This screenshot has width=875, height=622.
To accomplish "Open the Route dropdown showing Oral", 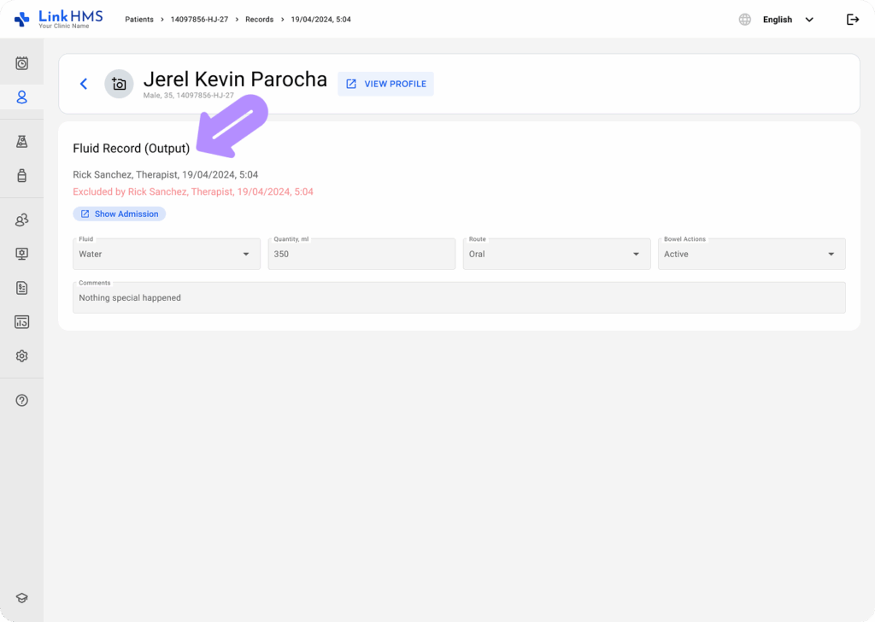I will click(556, 254).
